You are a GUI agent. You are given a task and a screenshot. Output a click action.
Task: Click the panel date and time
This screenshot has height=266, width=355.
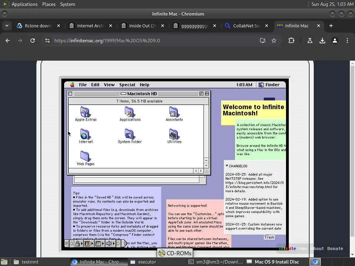[332, 4]
